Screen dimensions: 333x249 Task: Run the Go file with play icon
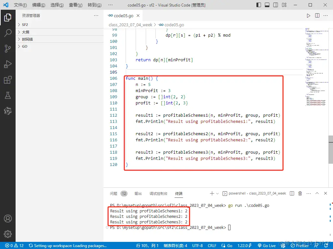coord(308,16)
